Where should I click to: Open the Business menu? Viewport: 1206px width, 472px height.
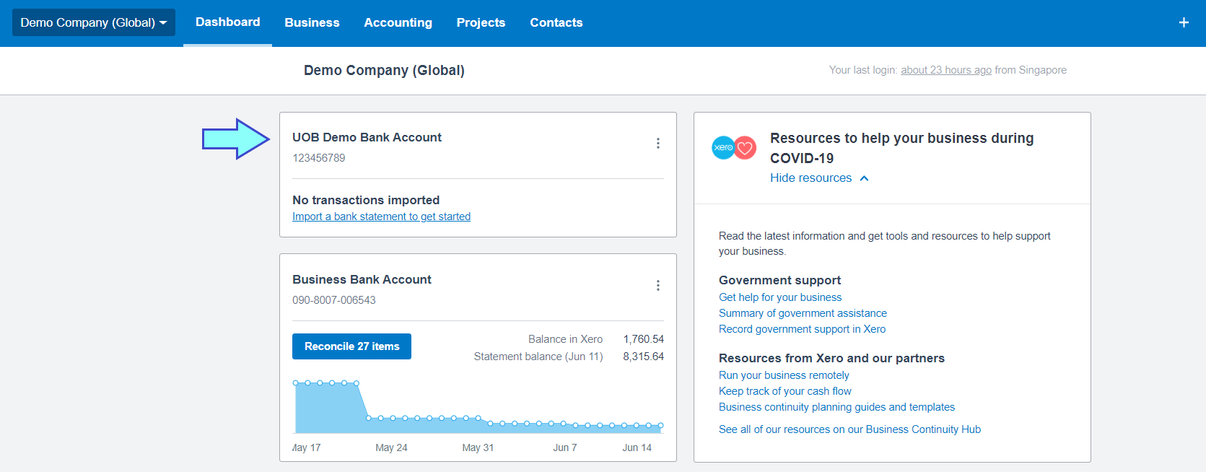click(312, 22)
